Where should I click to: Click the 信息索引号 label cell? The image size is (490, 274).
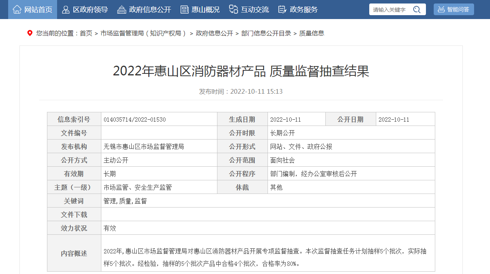74,119
